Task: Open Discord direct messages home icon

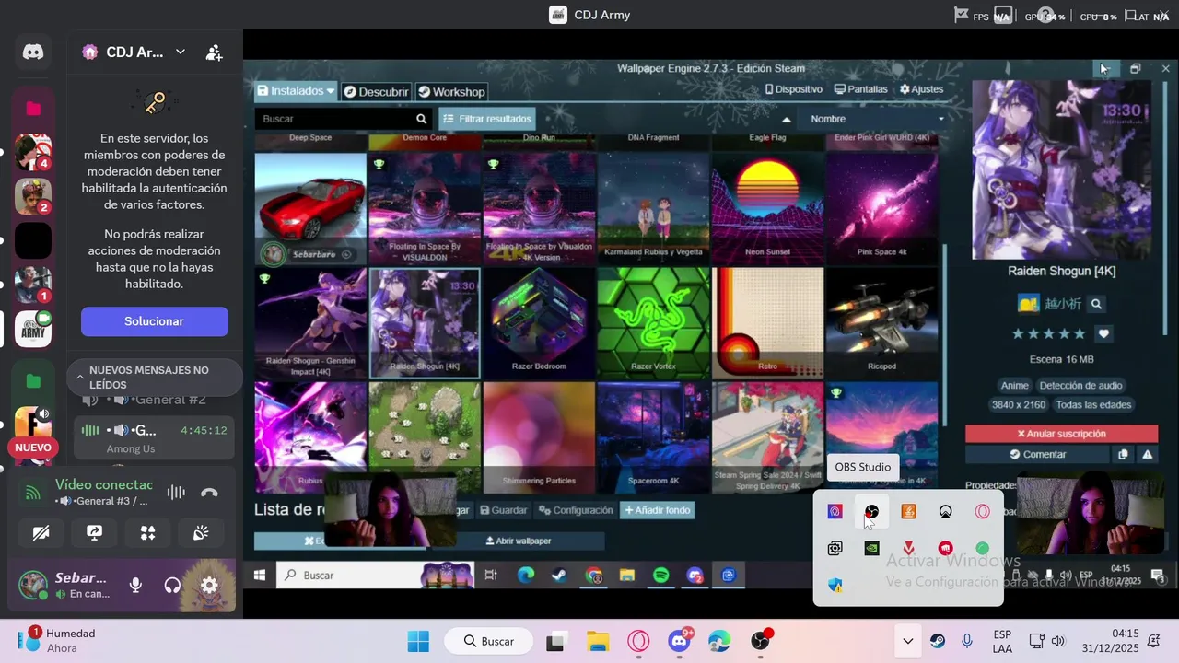Action: coord(33,52)
